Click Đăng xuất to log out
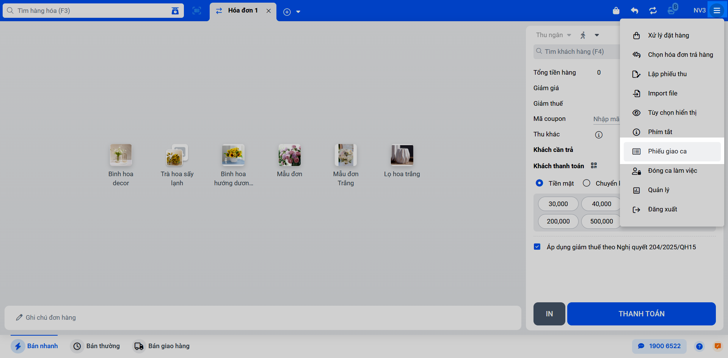This screenshot has height=358, width=728. click(x=672, y=209)
